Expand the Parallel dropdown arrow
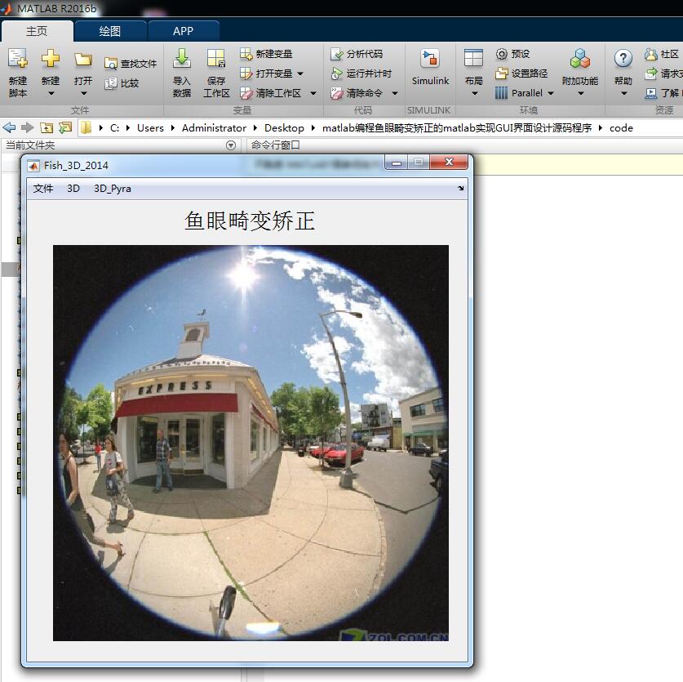The image size is (683, 682). pyautogui.click(x=551, y=93)
